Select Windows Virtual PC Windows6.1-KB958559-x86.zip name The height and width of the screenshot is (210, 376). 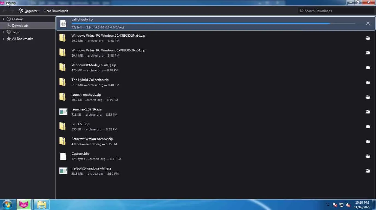[x=108, y=36]
